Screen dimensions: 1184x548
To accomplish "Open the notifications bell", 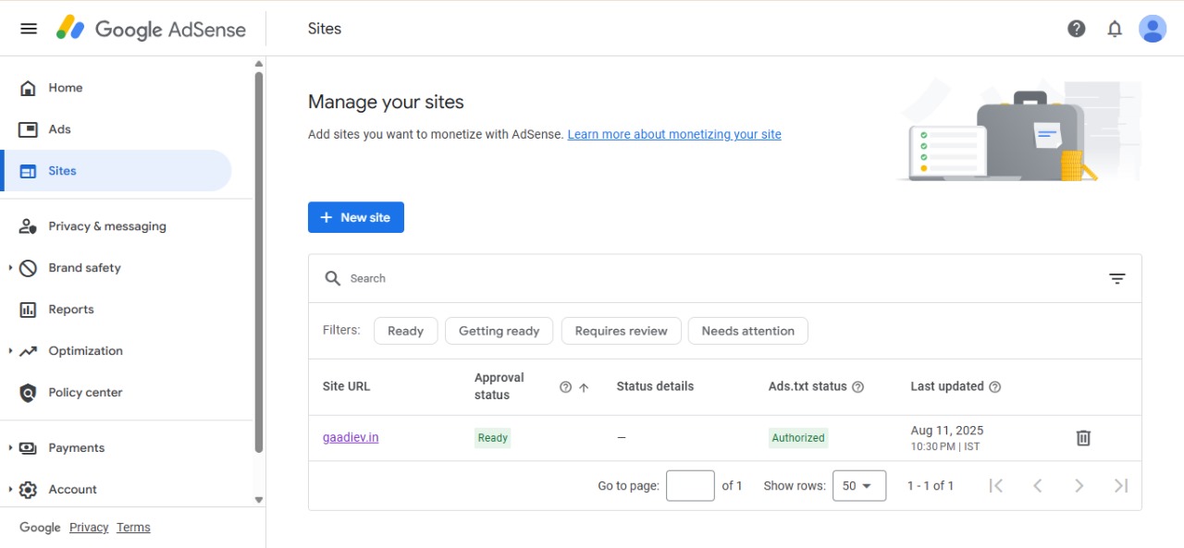I will tap(1115, 29).
